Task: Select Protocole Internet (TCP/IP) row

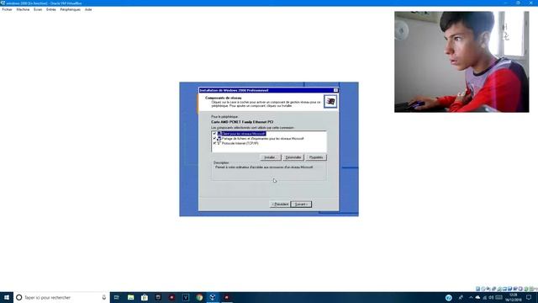Action: tap(240, 143)
